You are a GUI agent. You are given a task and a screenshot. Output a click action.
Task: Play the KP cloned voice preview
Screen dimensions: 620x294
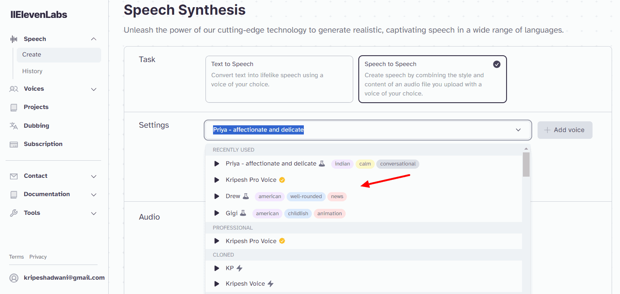(x=217, y=268)
